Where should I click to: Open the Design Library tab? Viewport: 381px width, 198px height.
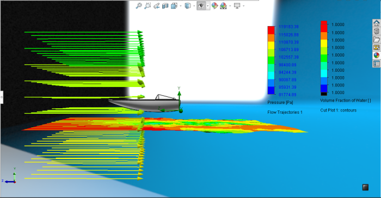point(377,31)
